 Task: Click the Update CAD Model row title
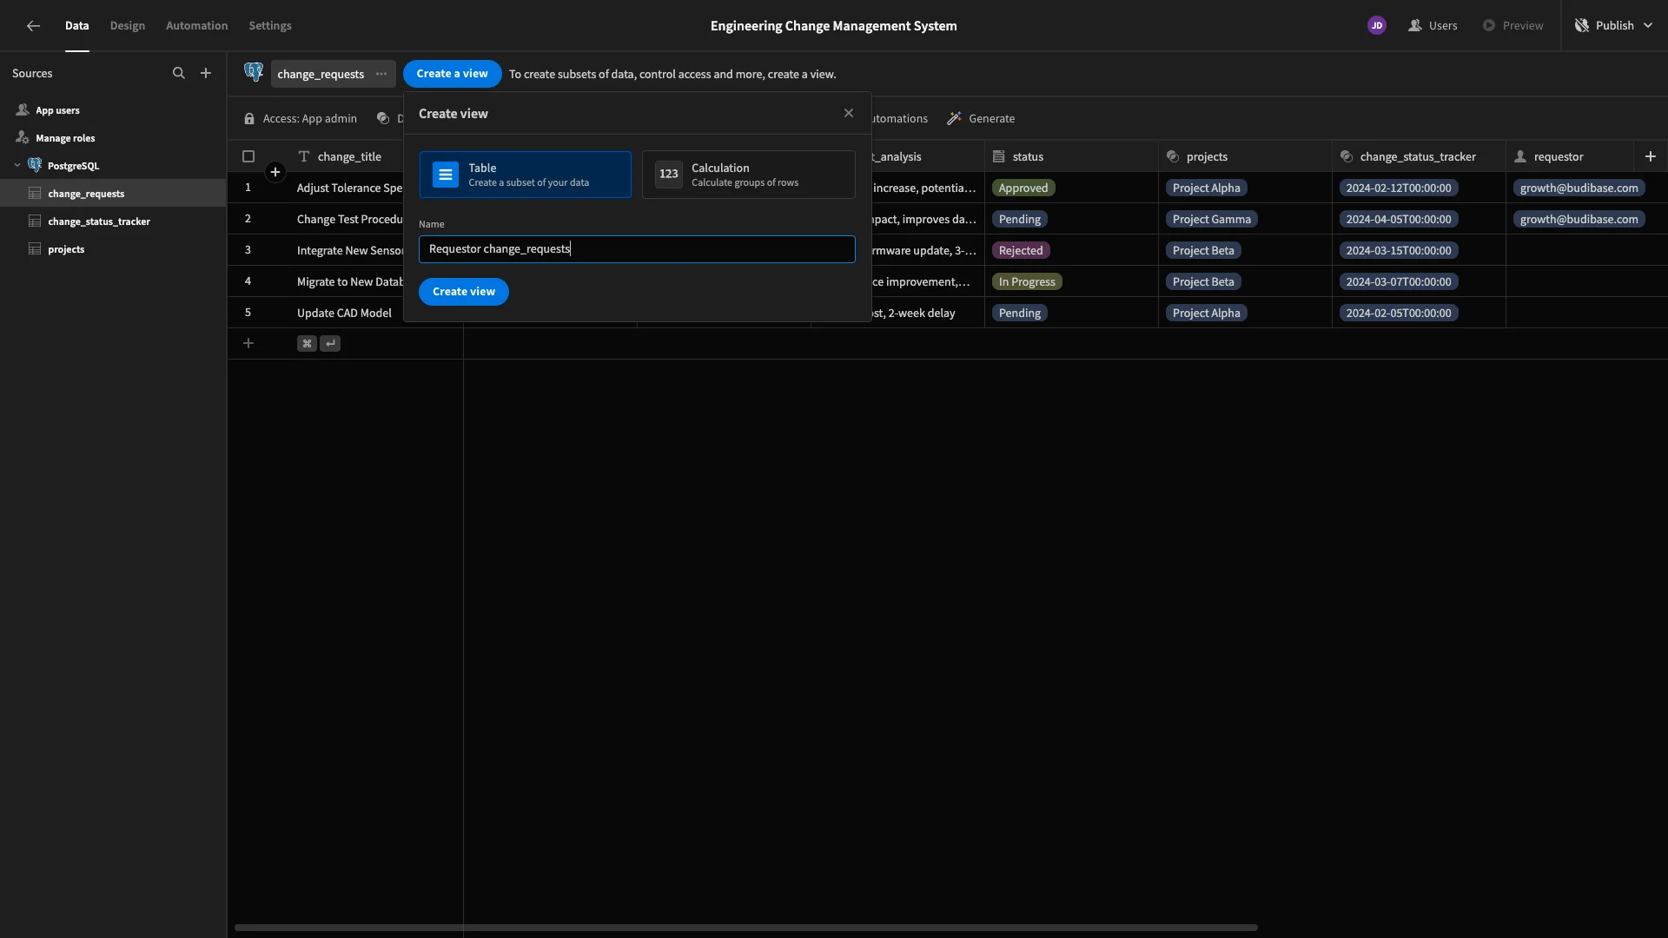click(x=344, y=314)
